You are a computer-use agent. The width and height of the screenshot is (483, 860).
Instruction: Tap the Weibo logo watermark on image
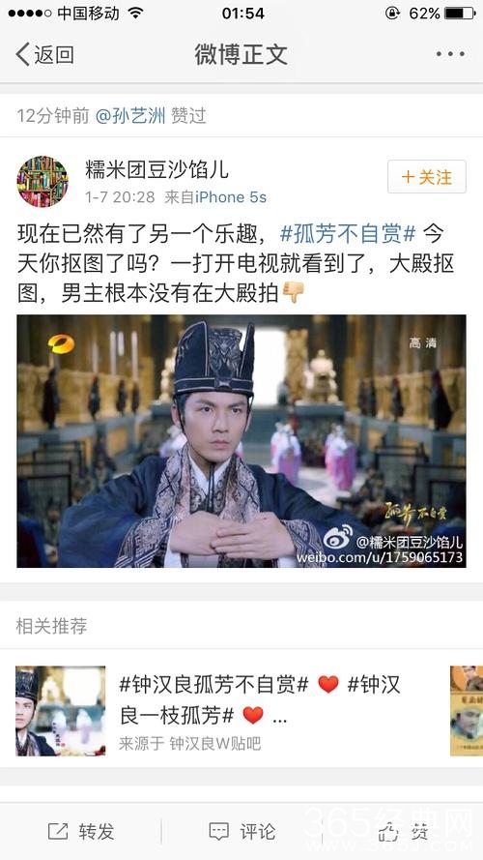pyautogui.click(x=337, y=540)
